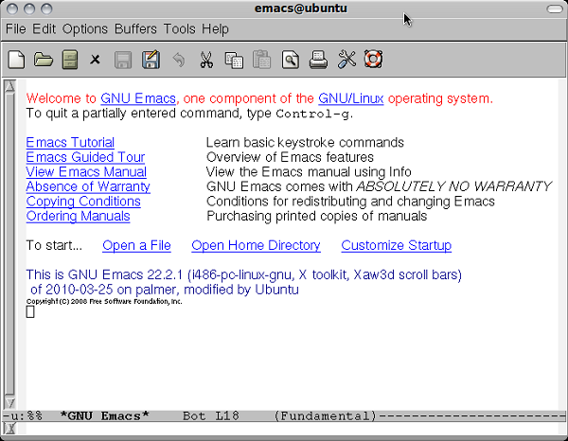
Task: Click the minibuffer X icon at bottom left
Action: (x=10, y=429)
